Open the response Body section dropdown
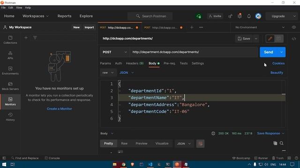 (107, 133)
